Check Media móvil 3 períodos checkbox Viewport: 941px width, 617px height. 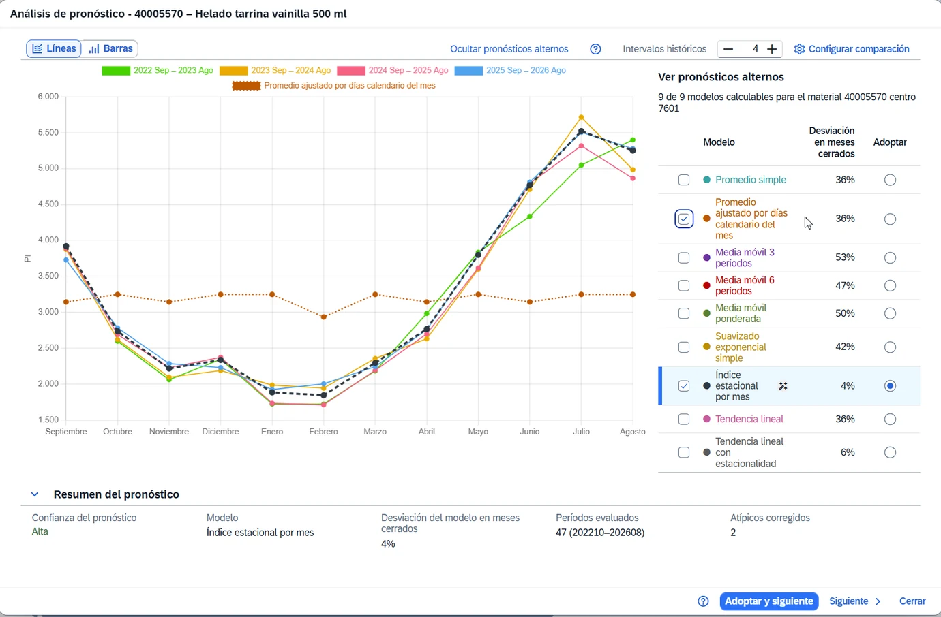684,257
